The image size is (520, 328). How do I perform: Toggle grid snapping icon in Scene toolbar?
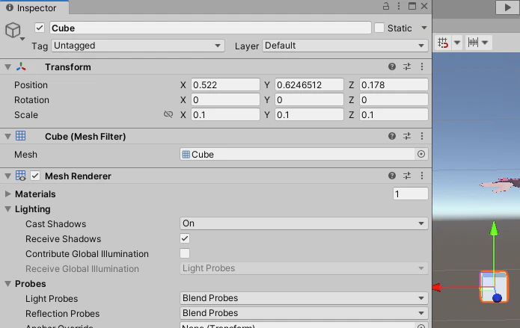(x=443, y=43)
